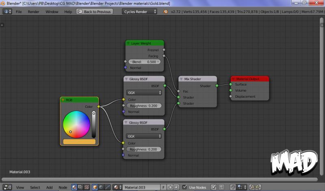Screen dimensions: 325x191
Task: Switch to the texture nodes icon
Action: (x=87, y=187)
